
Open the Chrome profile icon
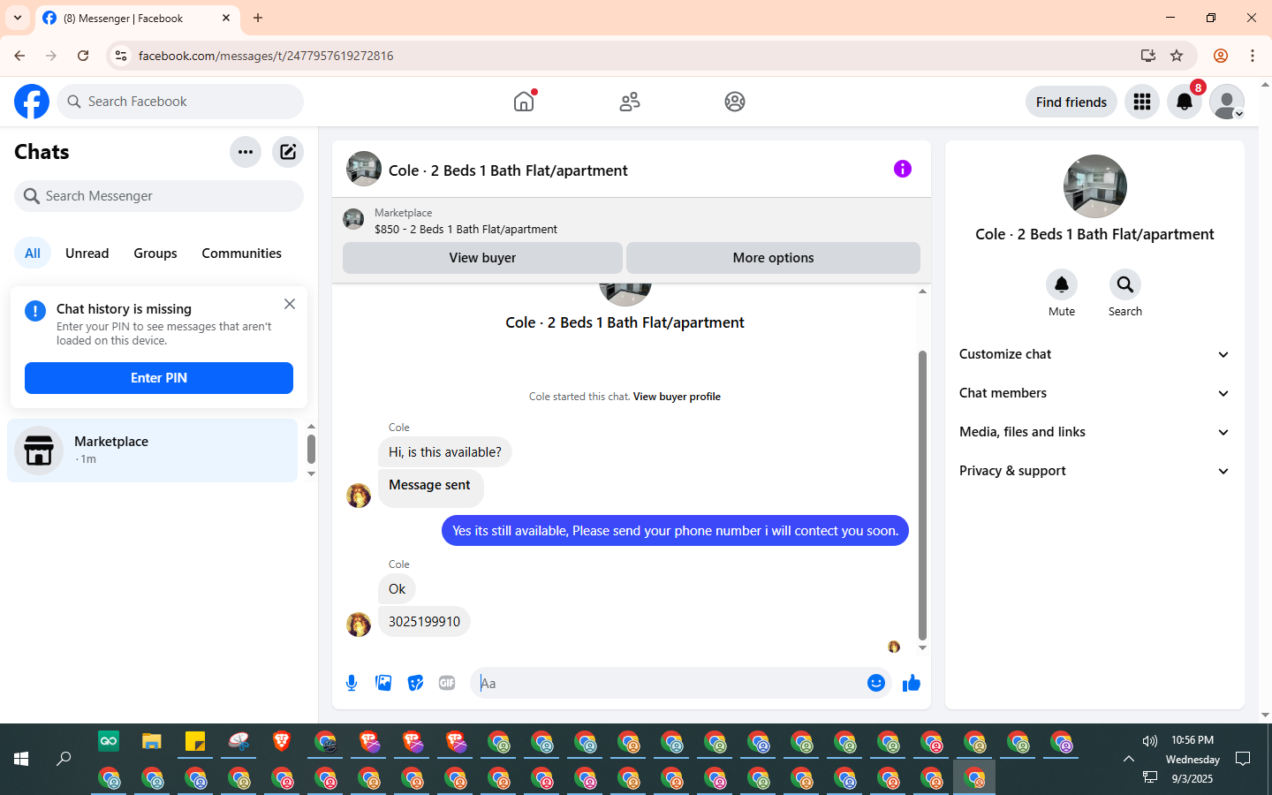pyautogui.click(x=1221, y=56)
